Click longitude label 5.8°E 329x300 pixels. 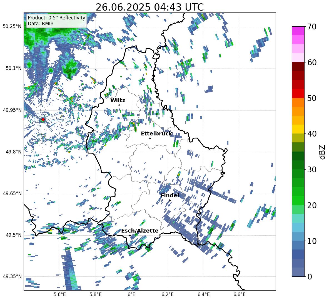pyautogui.click(x=96, y=294)
